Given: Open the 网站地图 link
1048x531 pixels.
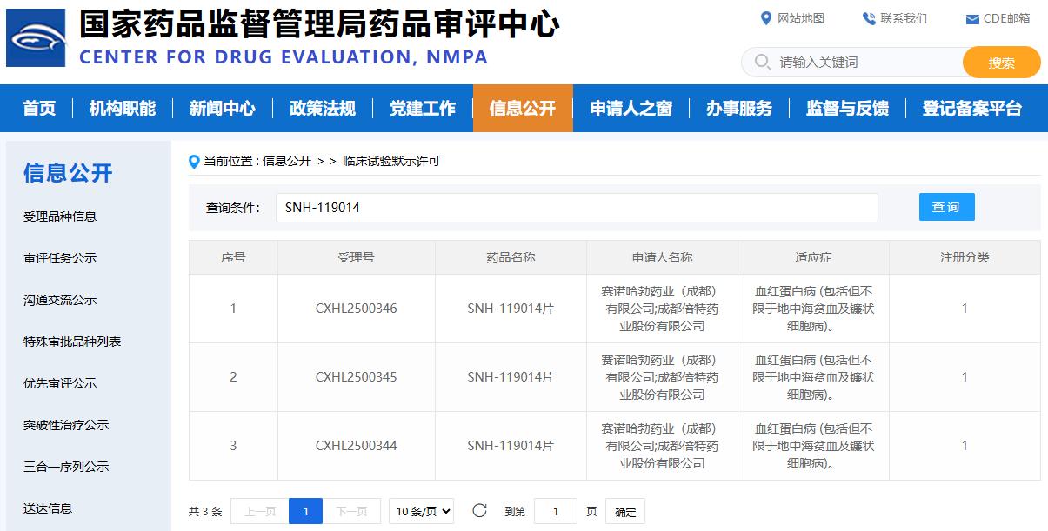Looking at the screenshot, I should click(x=801, y=18).
